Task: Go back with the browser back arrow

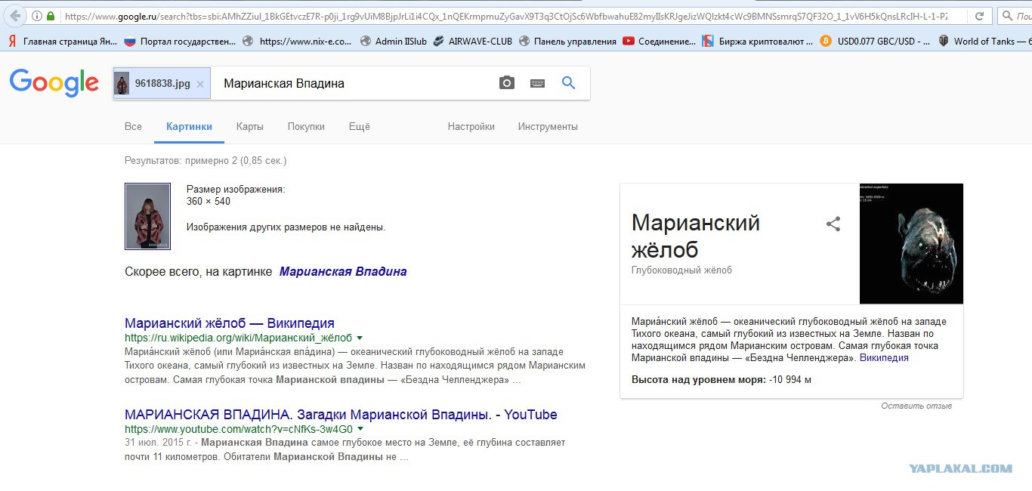Action: point(14,15)
